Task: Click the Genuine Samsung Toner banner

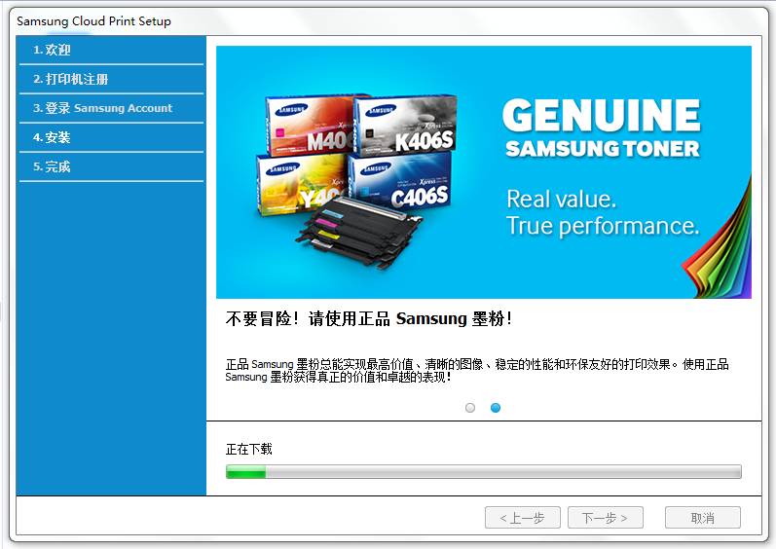Action: point(484,172)
